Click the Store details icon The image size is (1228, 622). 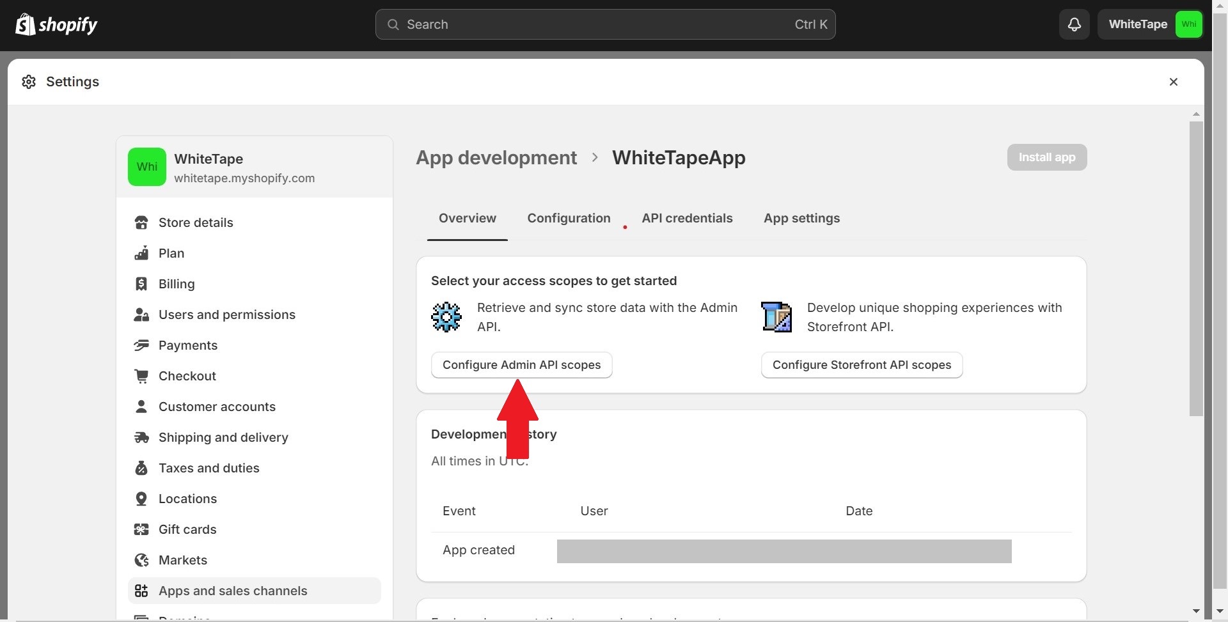pyautogui.click(x=141, y=222)
